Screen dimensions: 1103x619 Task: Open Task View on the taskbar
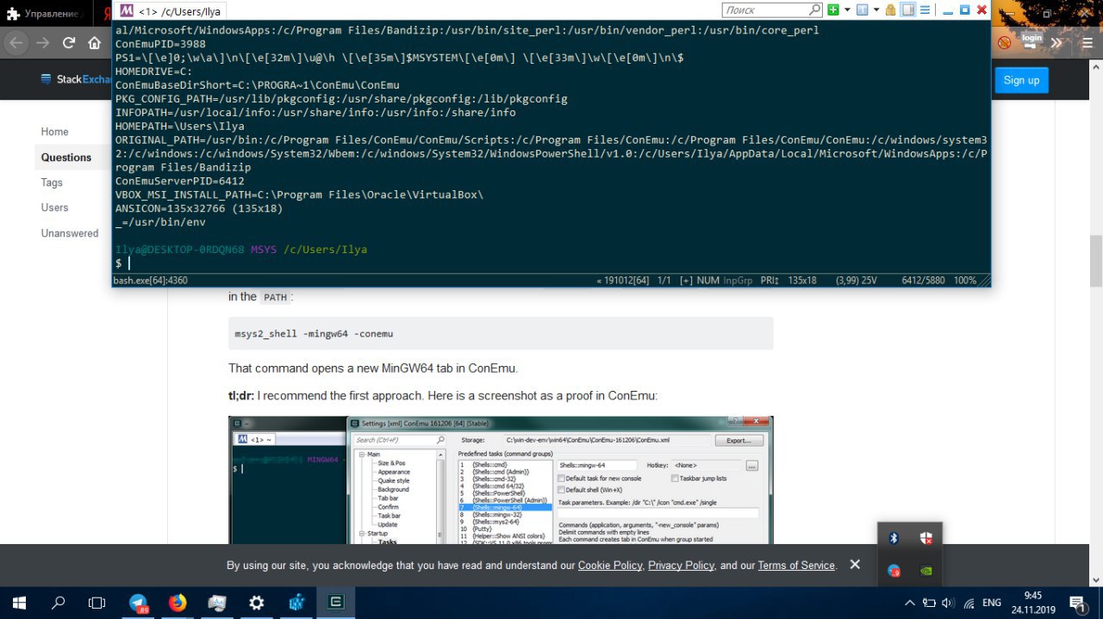(97, 603)
